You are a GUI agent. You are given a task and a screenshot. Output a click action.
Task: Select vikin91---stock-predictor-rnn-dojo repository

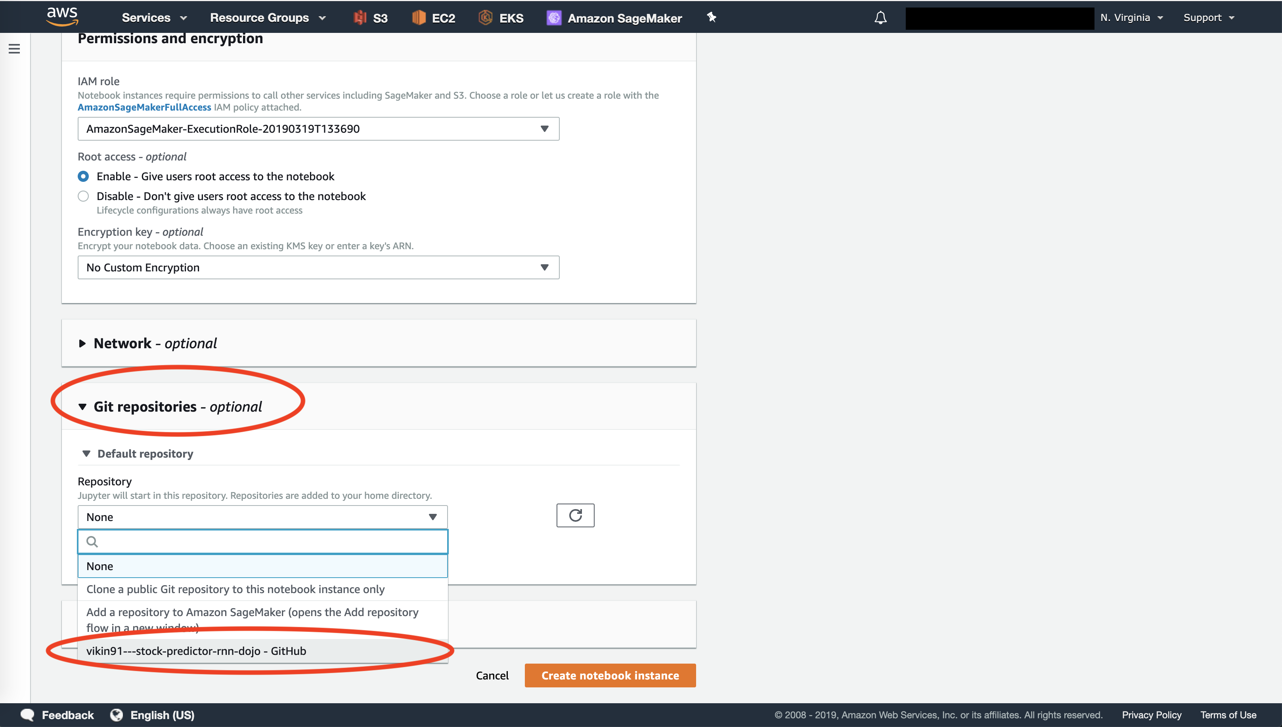click(195, 650)
